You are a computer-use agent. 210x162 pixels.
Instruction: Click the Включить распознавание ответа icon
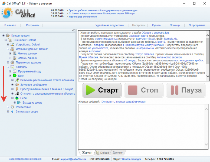17,80
